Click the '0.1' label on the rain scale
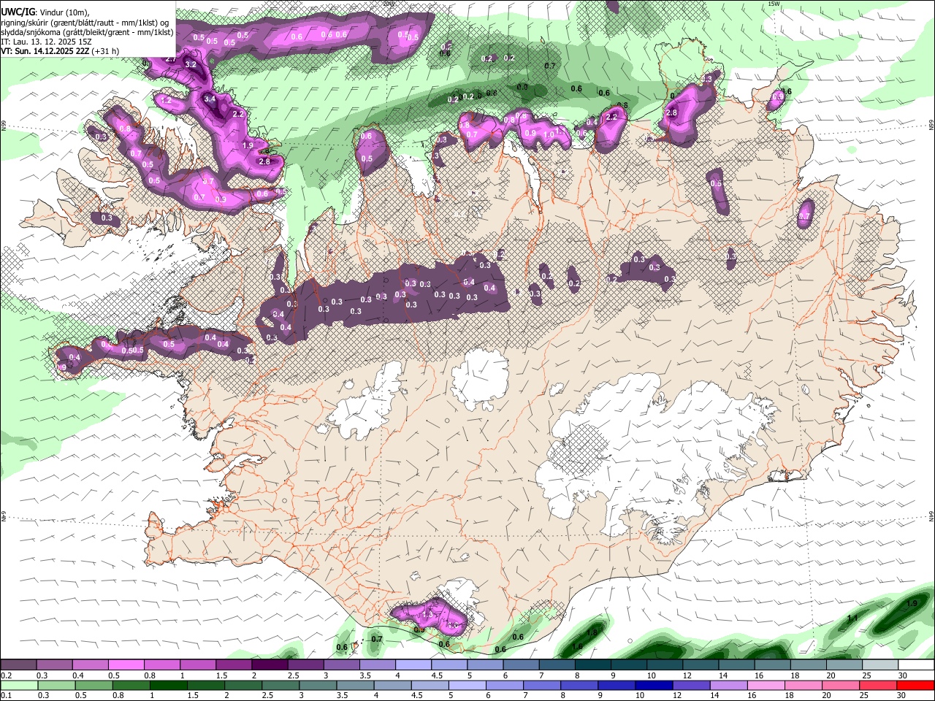This screenshot has height=701, width=935. coord(7,695)
